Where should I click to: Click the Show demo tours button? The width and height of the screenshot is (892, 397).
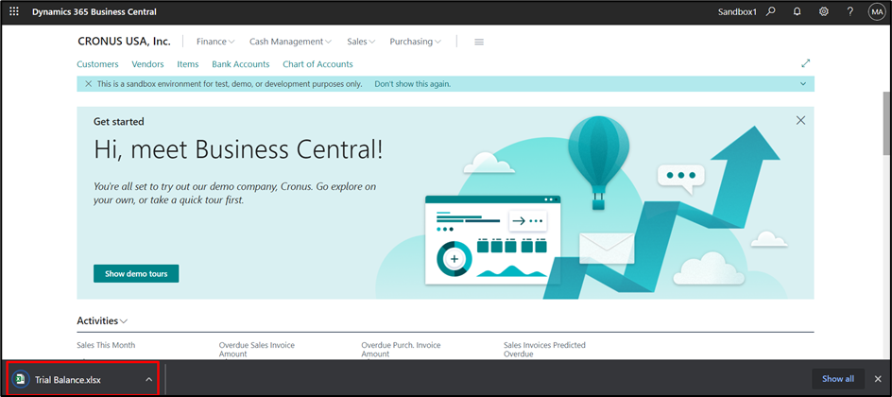136,273
